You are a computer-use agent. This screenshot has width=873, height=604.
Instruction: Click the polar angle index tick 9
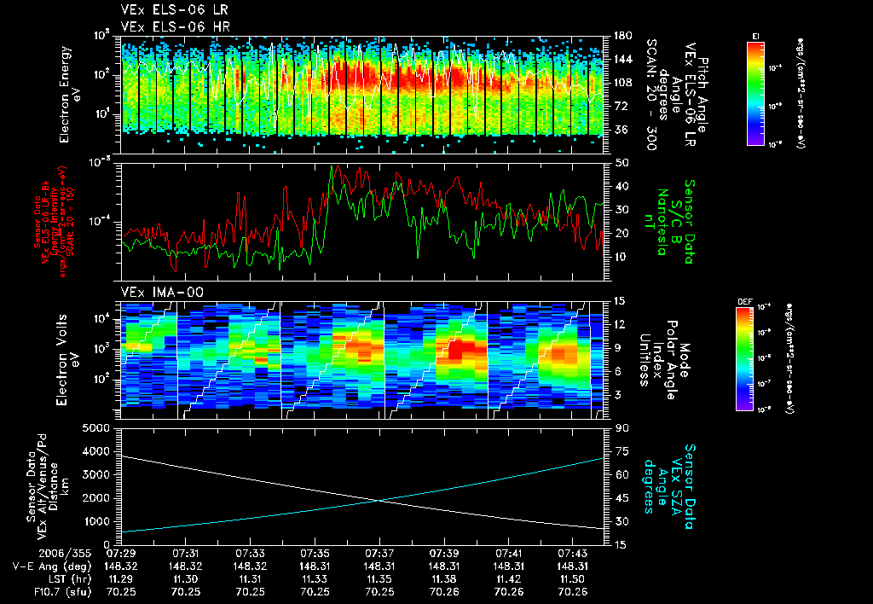[x=619, y=348]
